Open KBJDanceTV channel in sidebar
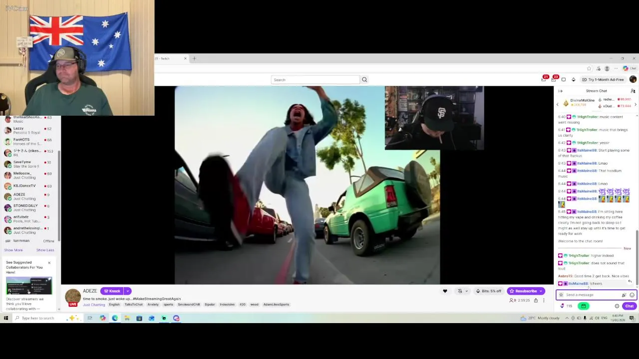The image size is (639, 359). pos(29,186)
